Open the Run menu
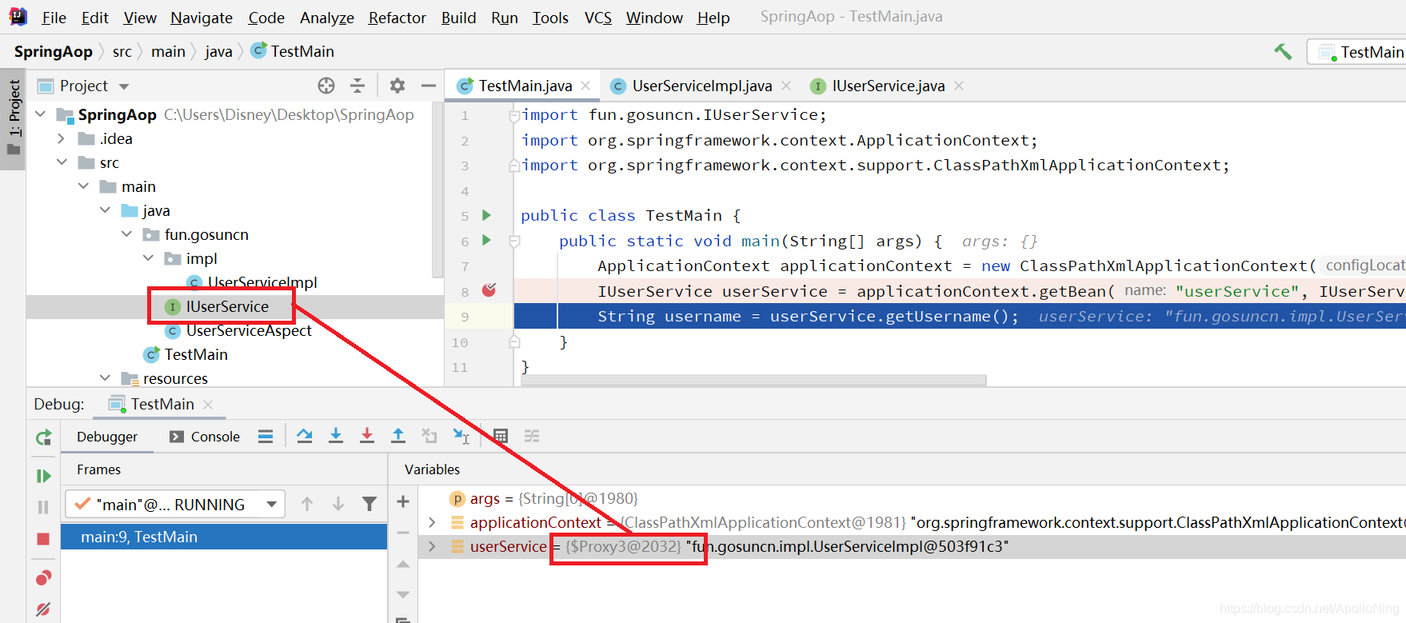 (505, 18)
